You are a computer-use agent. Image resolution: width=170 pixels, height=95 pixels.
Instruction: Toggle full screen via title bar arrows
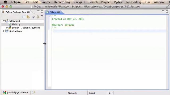tap(168, 7)
